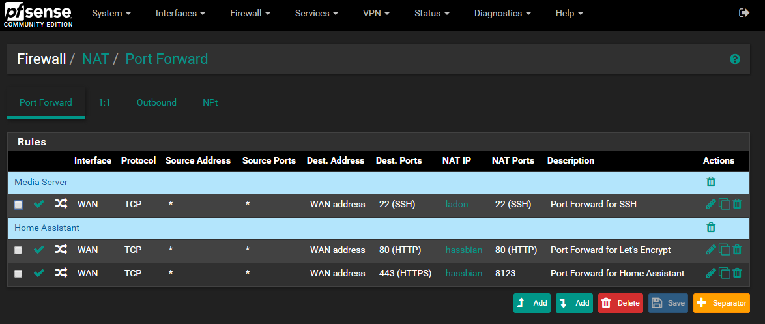Screen dimensions: 765x324
Task: Select the SSH rule checkbox
Action: click(x=18, y=205)
